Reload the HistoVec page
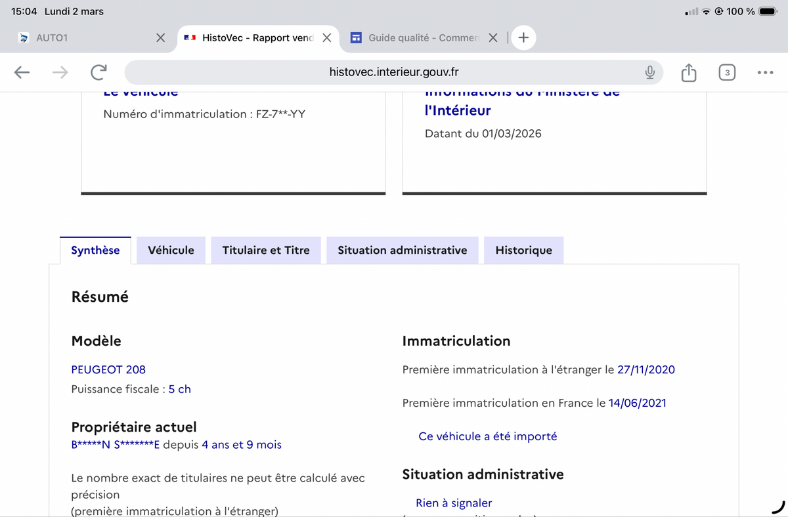 pyautogui.click(x=98, y=72)
